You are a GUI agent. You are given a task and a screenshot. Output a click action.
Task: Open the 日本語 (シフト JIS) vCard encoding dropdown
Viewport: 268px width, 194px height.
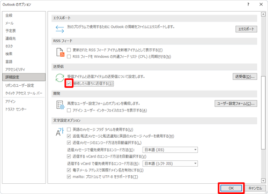tap(170, 163)
